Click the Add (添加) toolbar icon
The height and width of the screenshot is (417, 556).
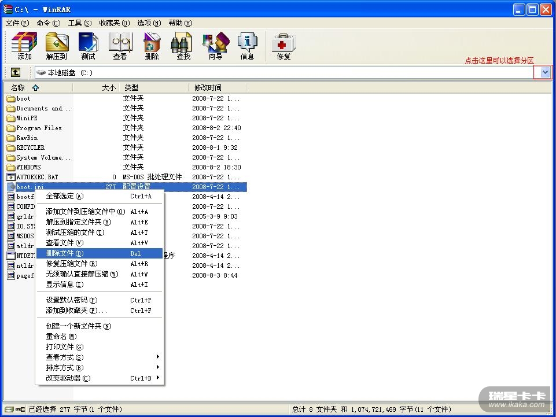(24, 46)
